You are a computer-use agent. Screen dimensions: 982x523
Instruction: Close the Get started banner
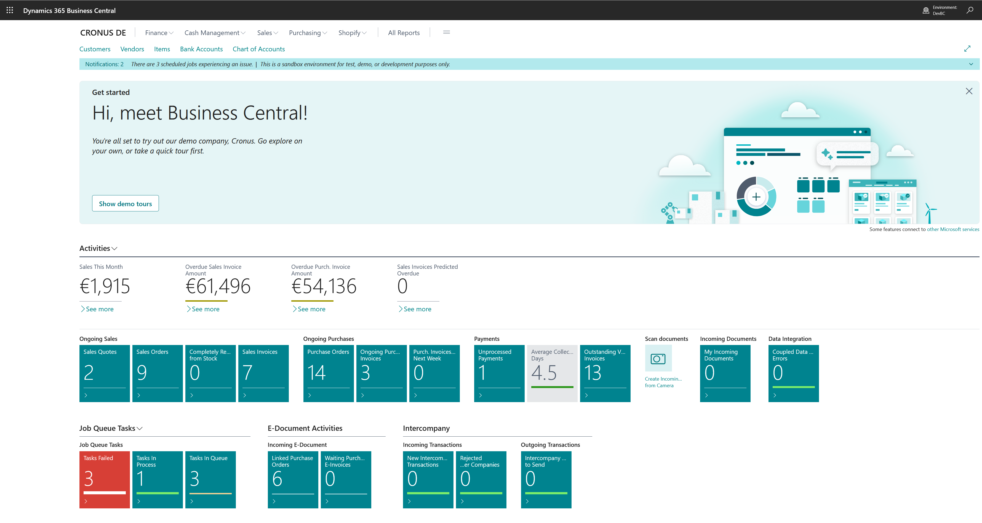tap(969, 91)
